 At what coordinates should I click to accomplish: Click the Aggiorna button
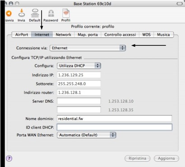pos(166,158)
